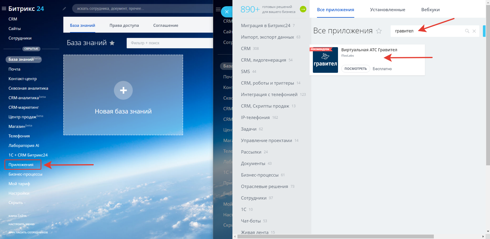Open CRM-аналитика beta menu item

point(27,98)
